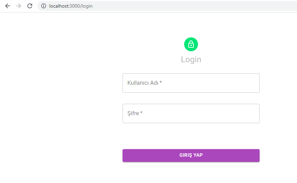297x183 pixels.
Task: Click the green lock avatar icon
Action: click(x=191, y=44)
